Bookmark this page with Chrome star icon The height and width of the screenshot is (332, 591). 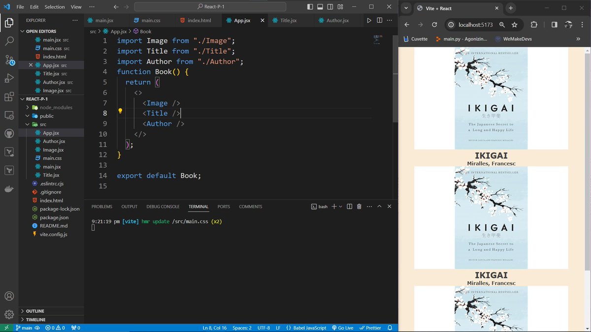click(514, 25)
